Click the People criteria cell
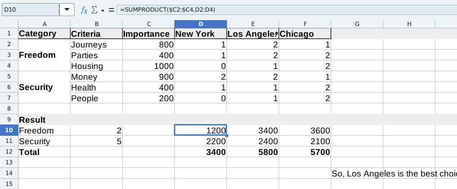Screen dimensions: 457x189 click(x=97, y=98)
